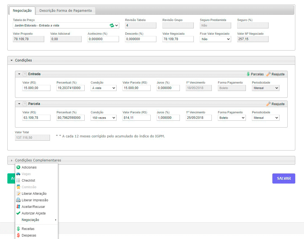
Task: Click the Parcelas dollar icon in Entrada
Action: click(x=248, y=74)
